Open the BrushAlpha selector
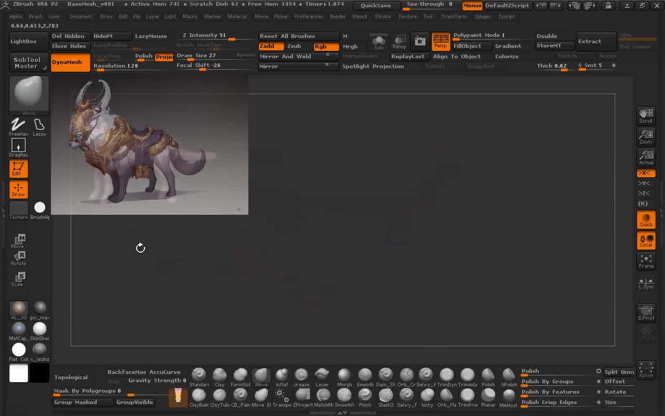 pyautogui.click(x=39, y=210)
